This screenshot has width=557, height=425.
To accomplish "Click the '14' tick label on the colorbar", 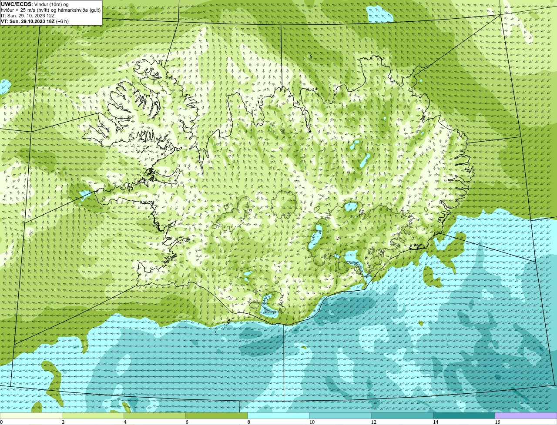I will pos(436,422).
